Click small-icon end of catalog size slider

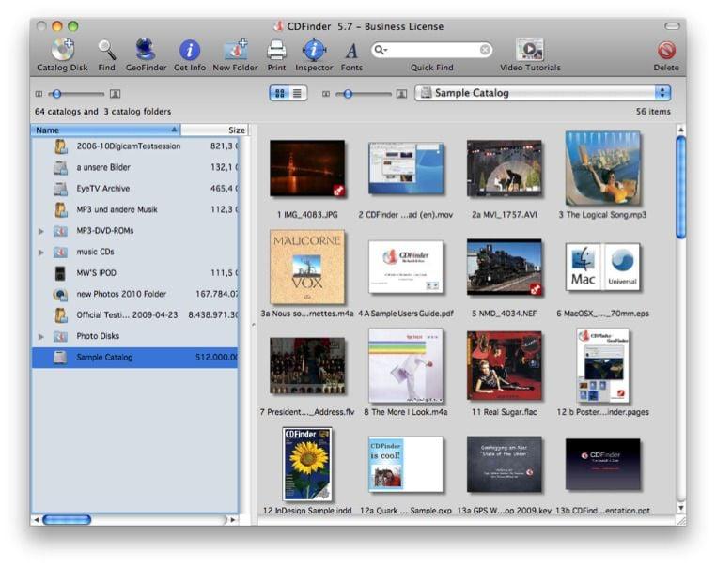(x=39, y=94)
